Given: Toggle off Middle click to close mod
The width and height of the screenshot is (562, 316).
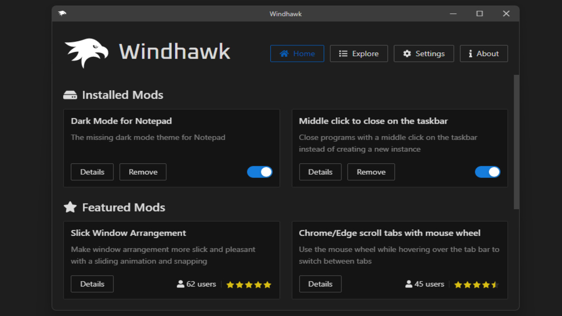Looking at the screenshot, I should (x=488, y=172).
